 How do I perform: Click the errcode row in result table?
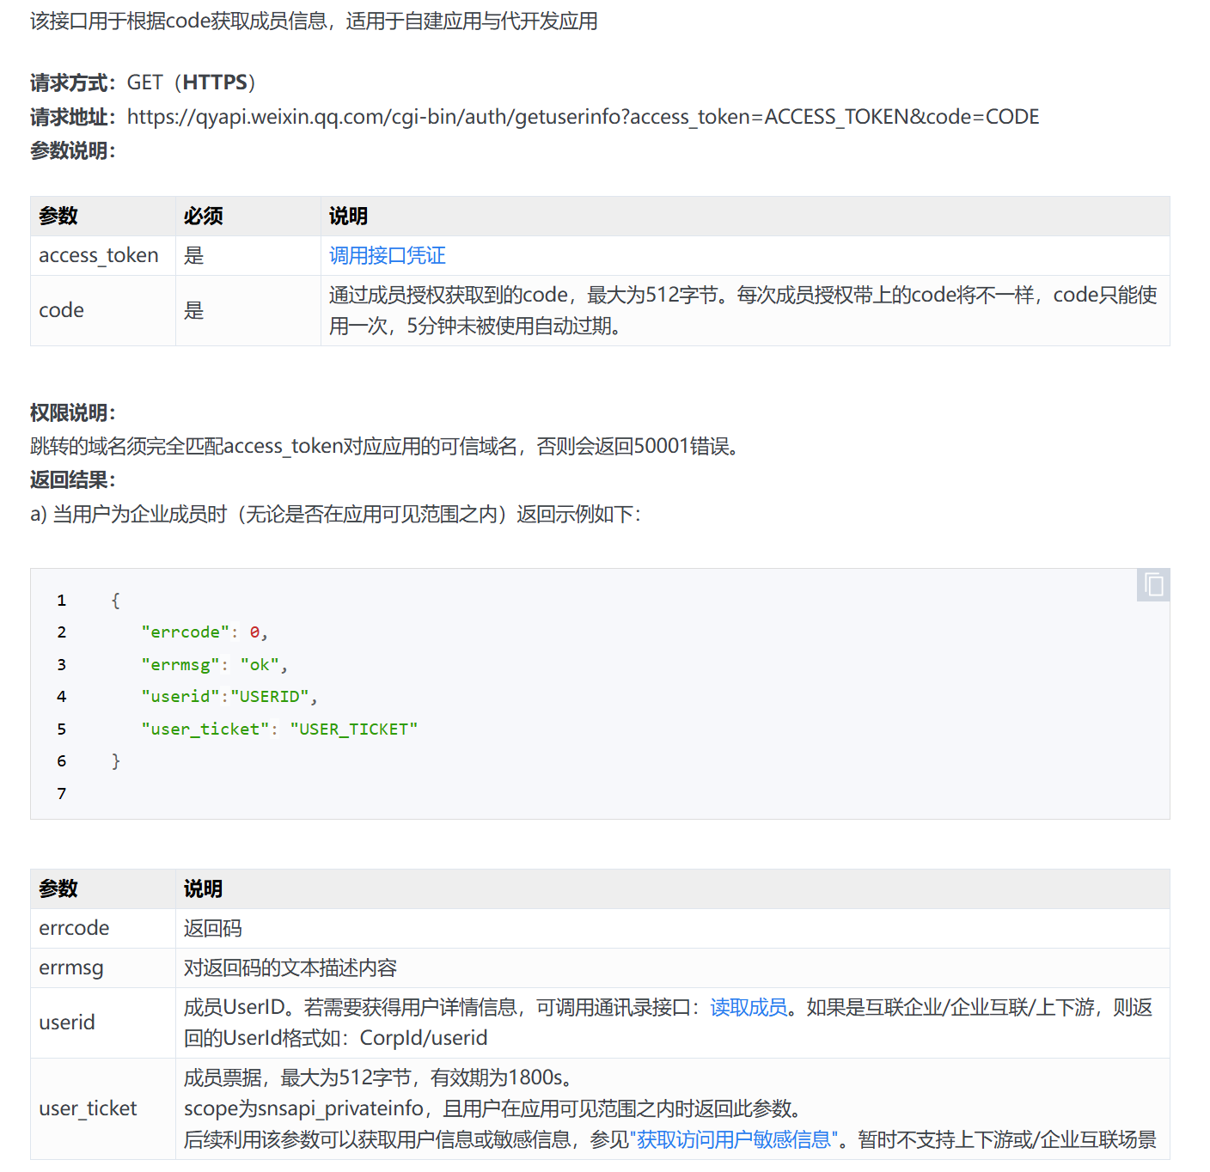click(x=74, y=928)
